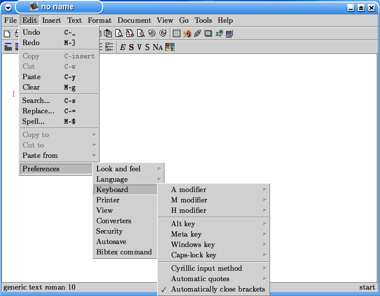Choose Search... in Edit menu
This screenshot has height=296, width=380.
coord(59,100)
